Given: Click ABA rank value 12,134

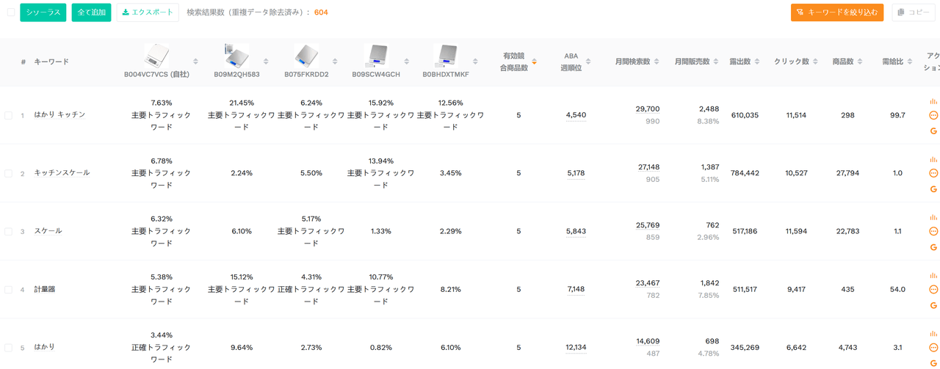Looking at the screenshot, I should [576, 347].
